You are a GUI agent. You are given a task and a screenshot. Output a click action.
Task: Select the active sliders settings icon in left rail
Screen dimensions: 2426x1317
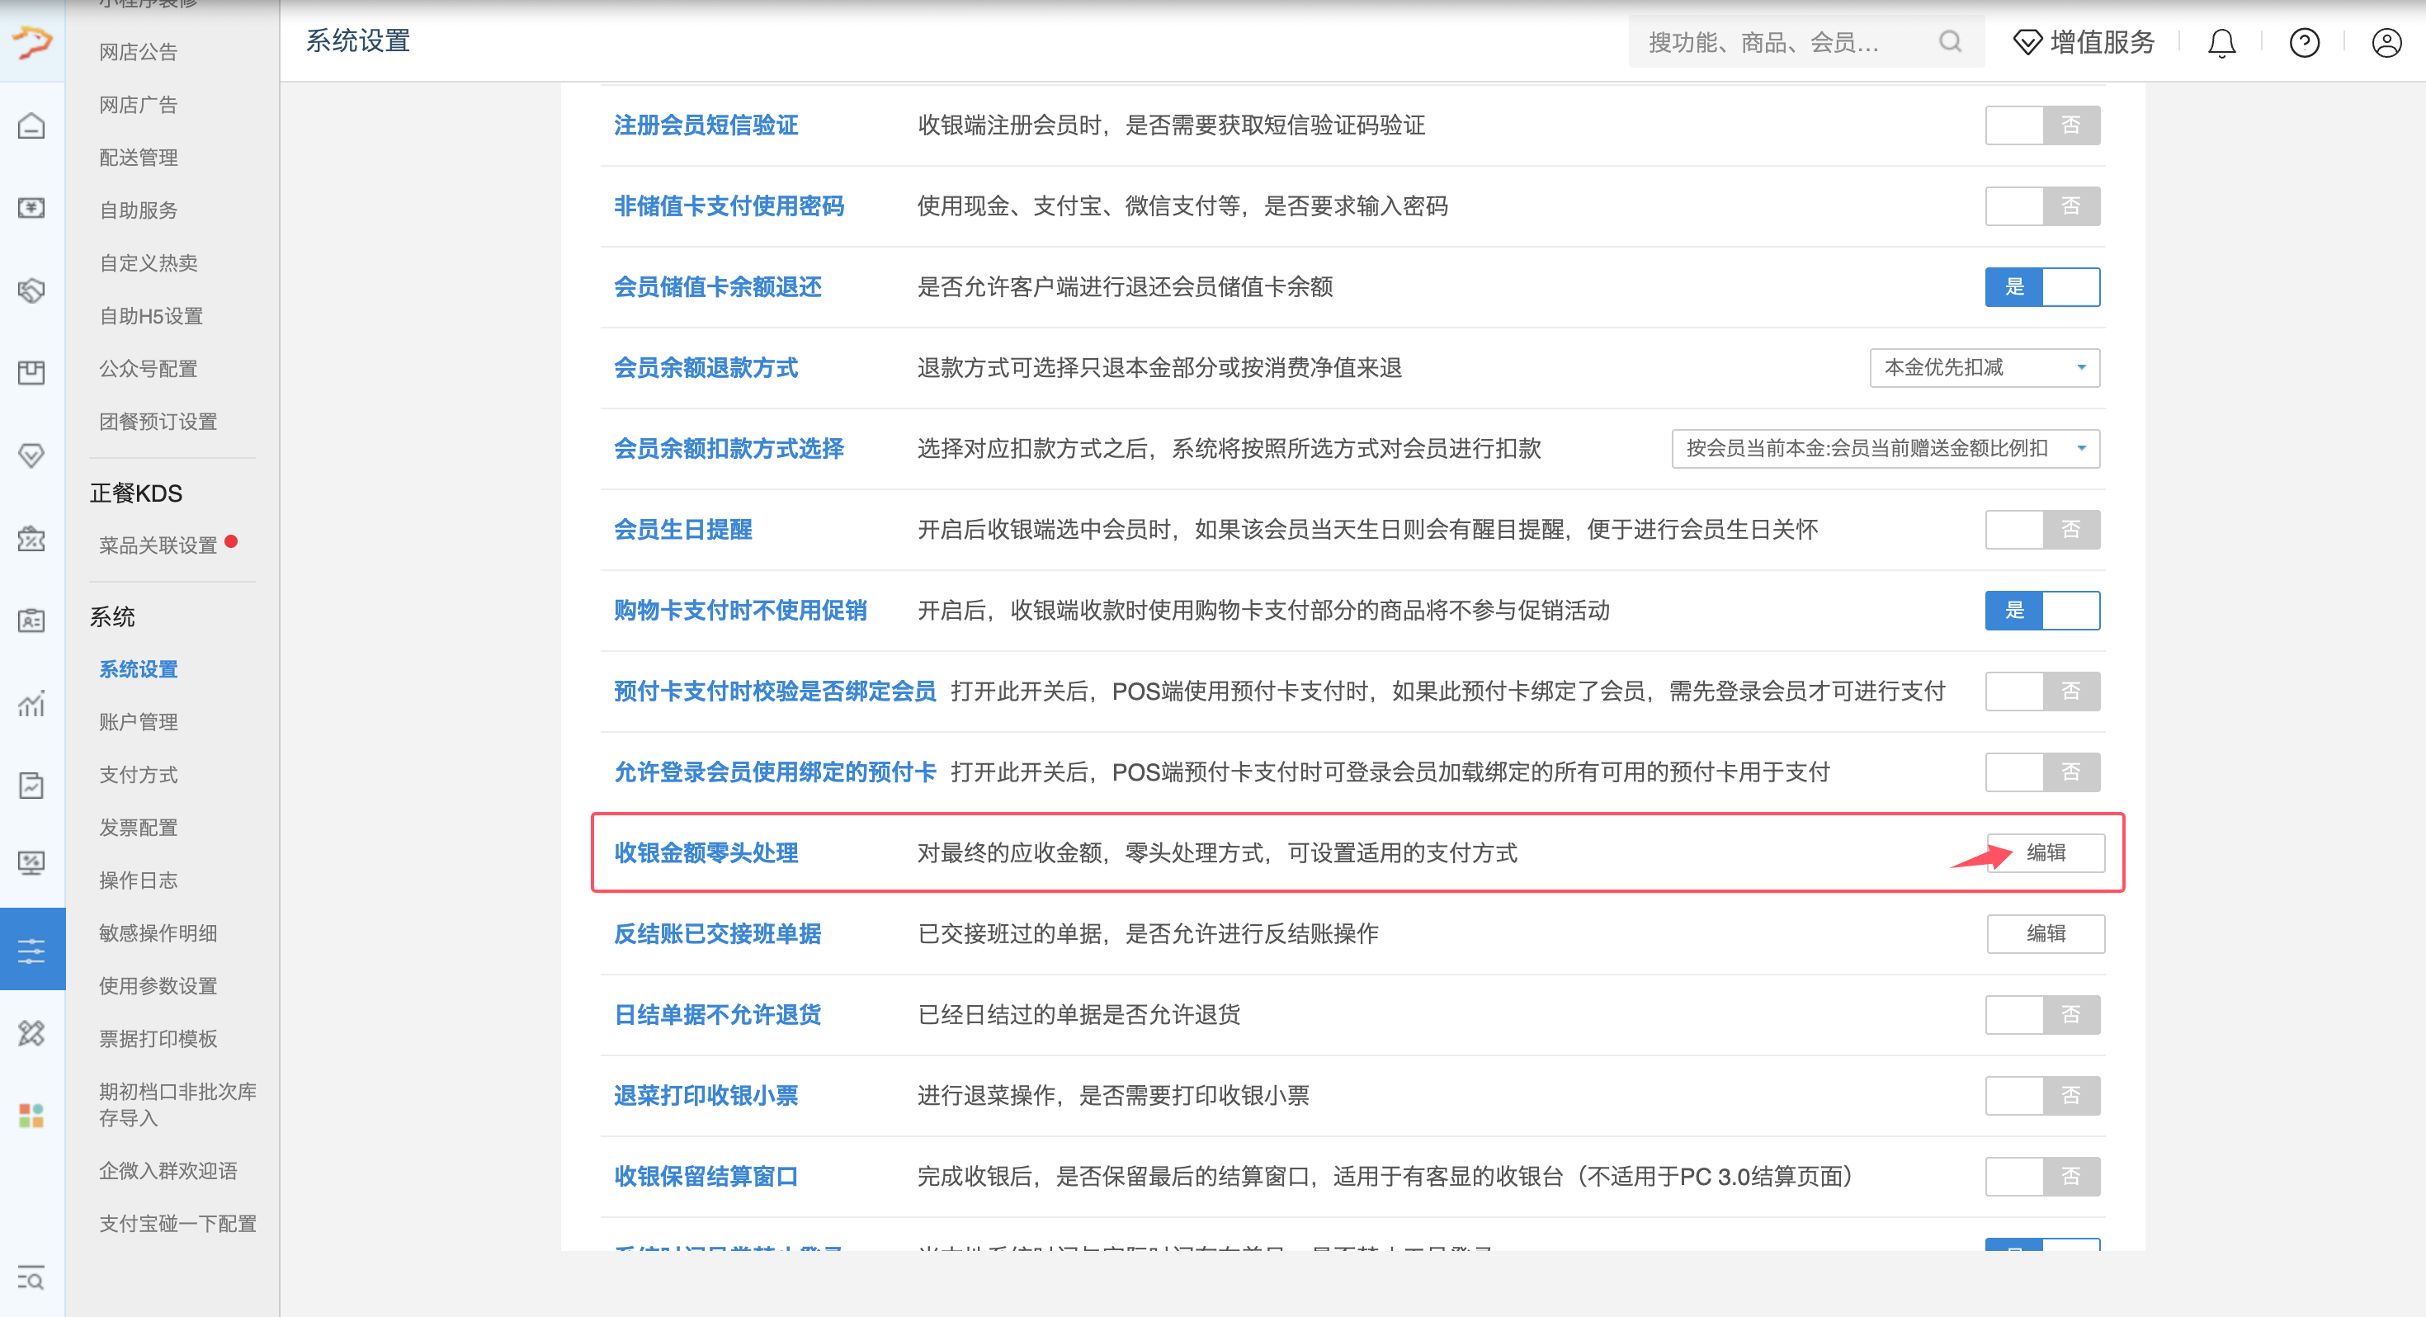(x=32, y=950)
